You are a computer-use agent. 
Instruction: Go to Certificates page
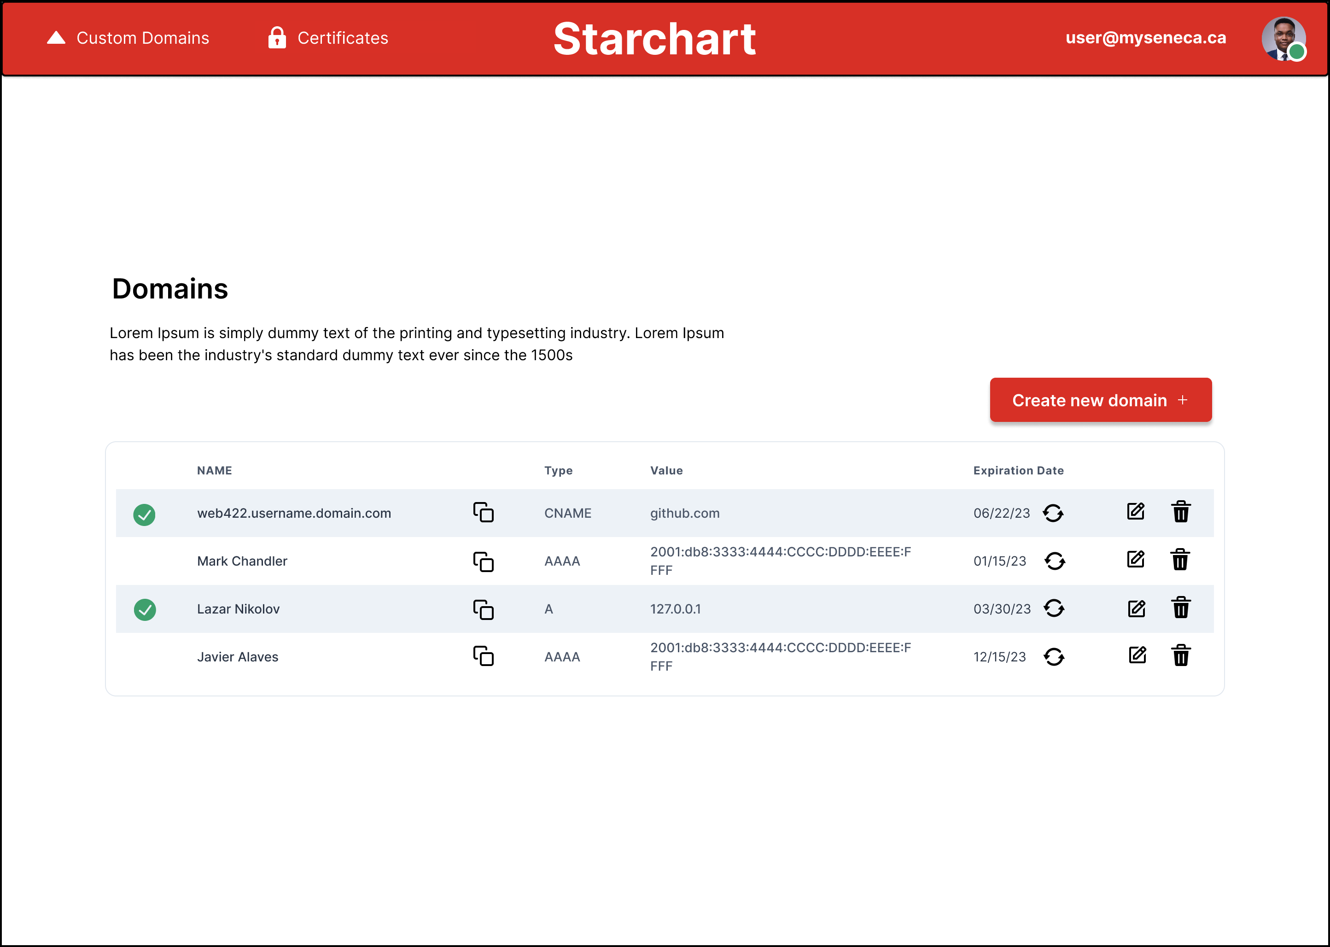(x=328, y=38)
